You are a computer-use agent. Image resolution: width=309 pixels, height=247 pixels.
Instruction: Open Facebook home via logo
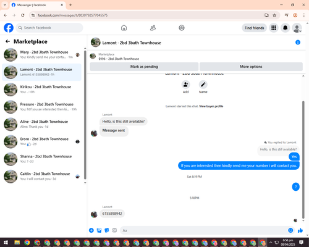click(x=9, y=28)
